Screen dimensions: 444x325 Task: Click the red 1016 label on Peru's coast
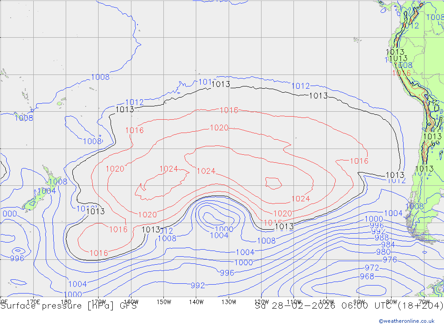point(401,73)
